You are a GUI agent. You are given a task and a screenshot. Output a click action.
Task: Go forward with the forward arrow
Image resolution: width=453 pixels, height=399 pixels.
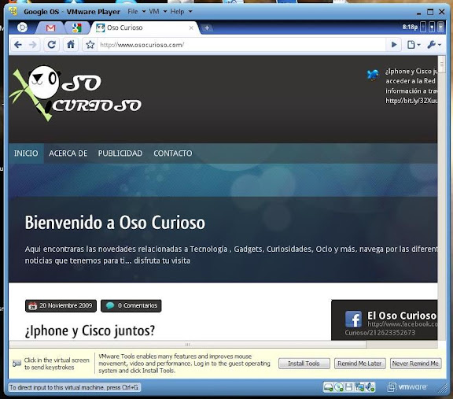pos(33,45)
